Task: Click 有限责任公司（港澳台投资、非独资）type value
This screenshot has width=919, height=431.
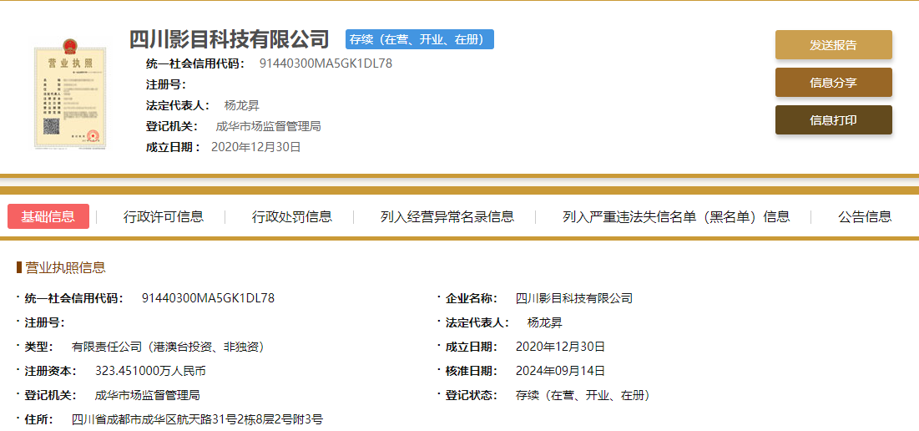Action: click(168, 347)
